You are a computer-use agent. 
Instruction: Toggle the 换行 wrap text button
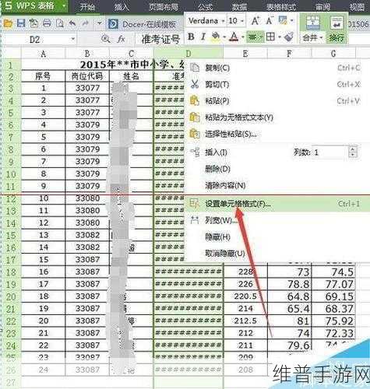tap(337, 38)
